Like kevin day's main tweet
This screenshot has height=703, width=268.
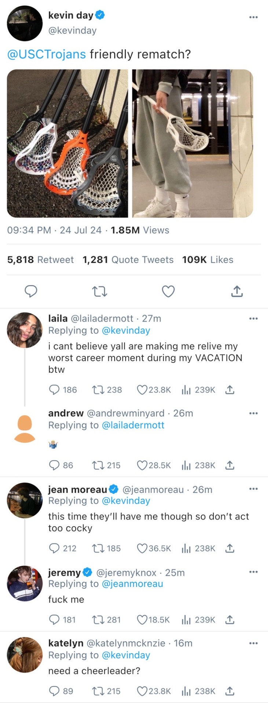point(168,291)
